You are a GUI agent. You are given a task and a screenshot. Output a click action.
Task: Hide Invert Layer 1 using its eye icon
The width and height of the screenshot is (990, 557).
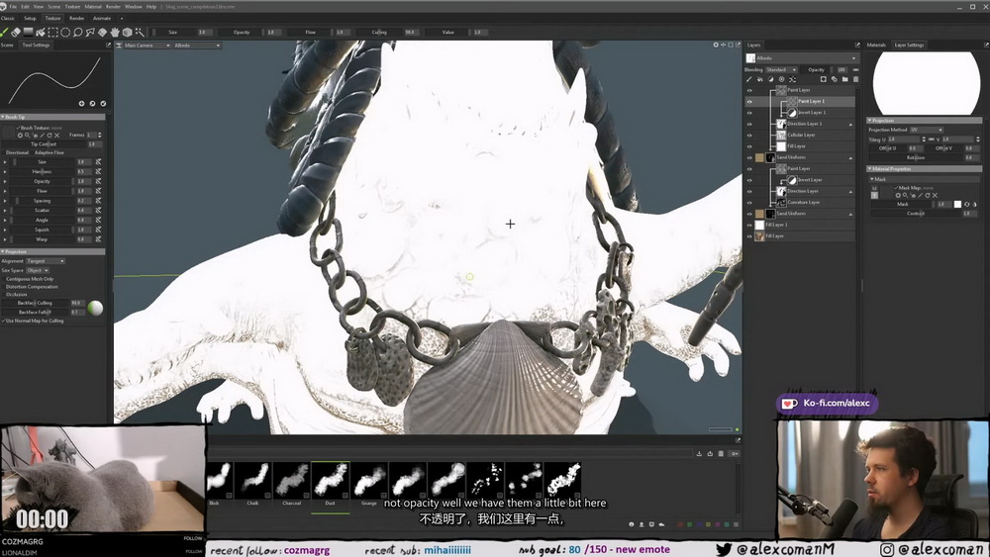749,113
